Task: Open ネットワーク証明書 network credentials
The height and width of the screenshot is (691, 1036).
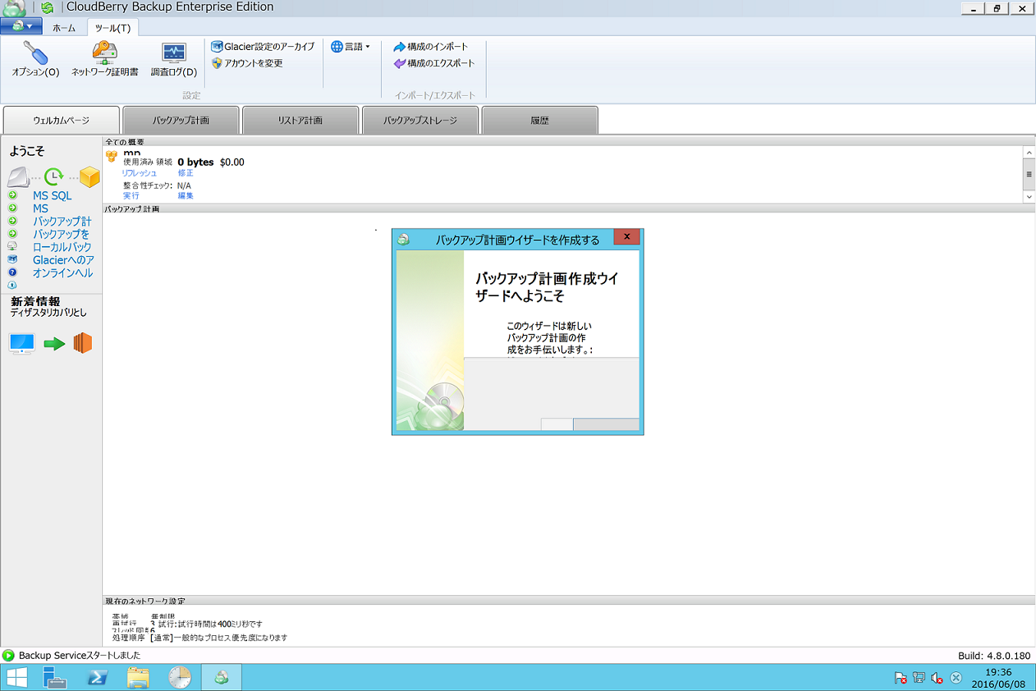Action: pyautogui.click(x=104, y=58)
